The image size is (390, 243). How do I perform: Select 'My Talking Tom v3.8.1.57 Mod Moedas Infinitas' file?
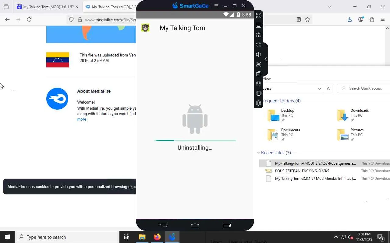(324, 179)
